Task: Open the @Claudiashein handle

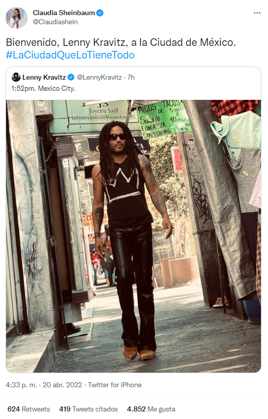Action: (55, 22)
